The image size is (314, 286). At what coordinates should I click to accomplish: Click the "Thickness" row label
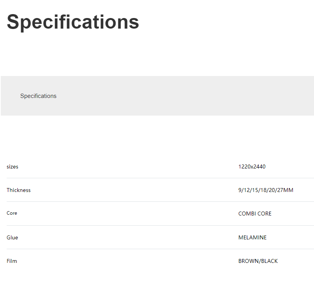[18, 190]
